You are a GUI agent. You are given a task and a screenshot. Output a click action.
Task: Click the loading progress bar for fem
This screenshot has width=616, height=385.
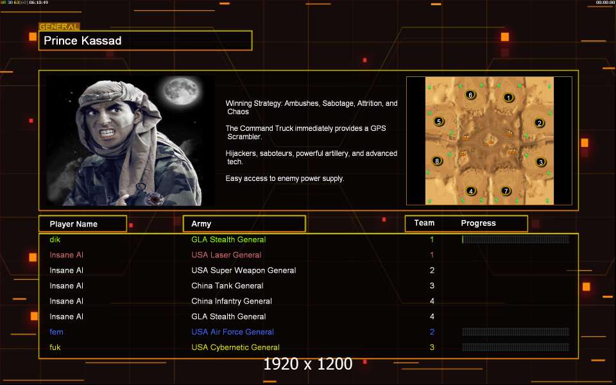point(515,332)
